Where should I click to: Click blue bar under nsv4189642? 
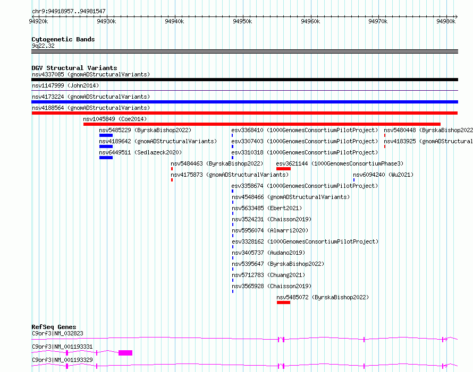[x=106, y=146]
